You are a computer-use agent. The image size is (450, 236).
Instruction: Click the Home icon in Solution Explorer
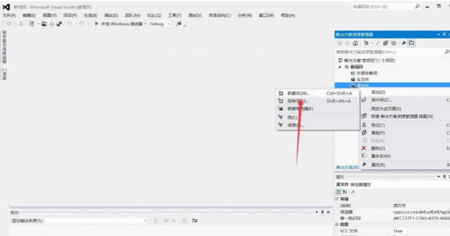point(355,43)
